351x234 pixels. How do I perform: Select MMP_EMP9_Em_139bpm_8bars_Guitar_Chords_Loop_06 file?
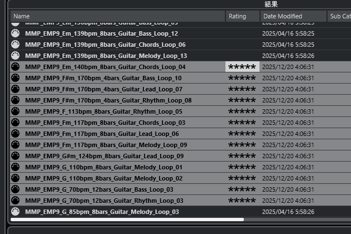tap(105, 45)
